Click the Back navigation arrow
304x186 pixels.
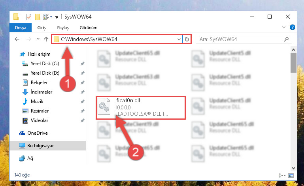click(17, 39)
